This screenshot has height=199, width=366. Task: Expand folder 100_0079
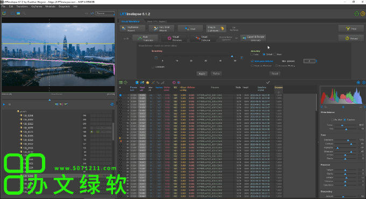tap(19, 132)
